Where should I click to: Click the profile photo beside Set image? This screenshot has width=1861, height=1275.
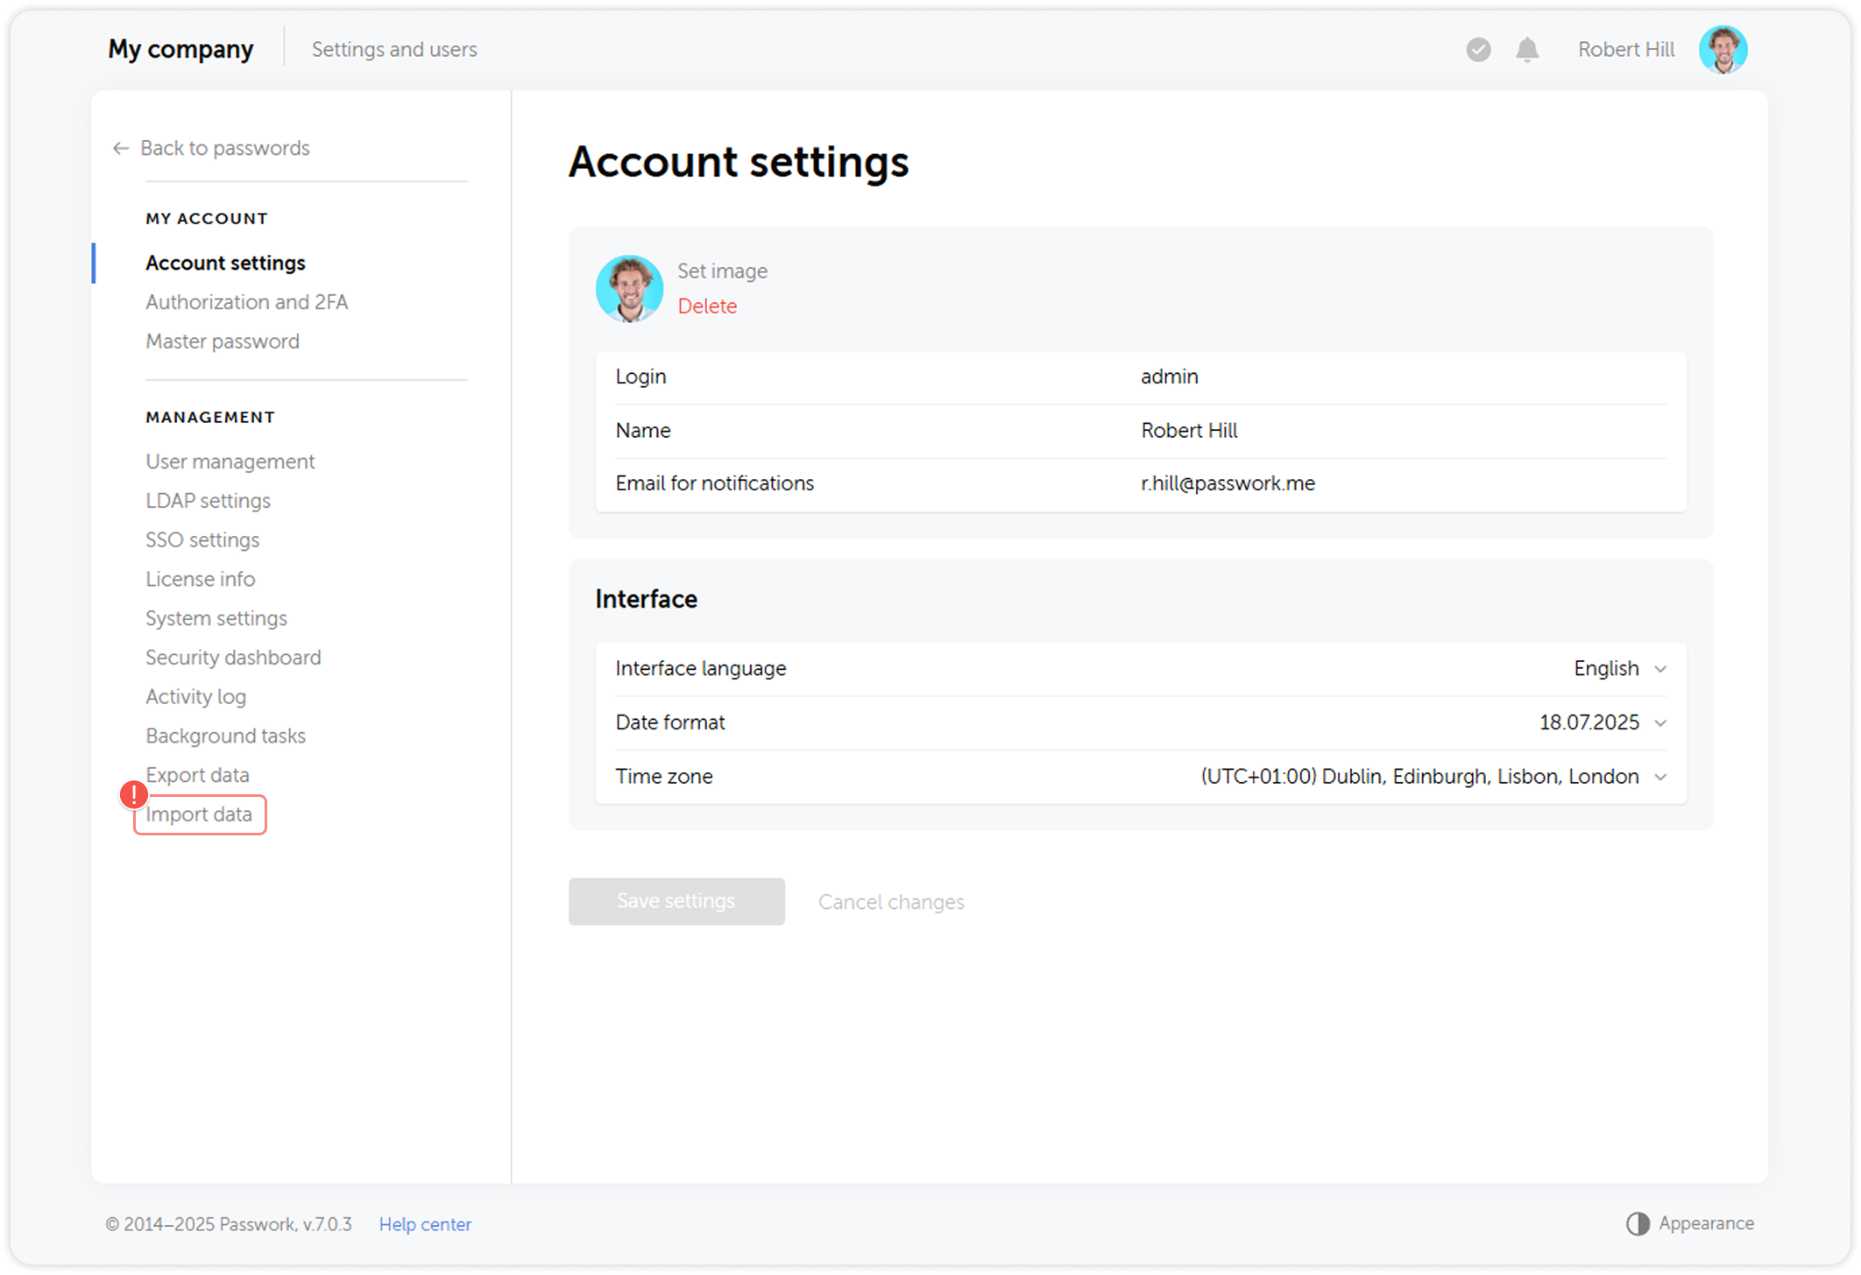629,289
